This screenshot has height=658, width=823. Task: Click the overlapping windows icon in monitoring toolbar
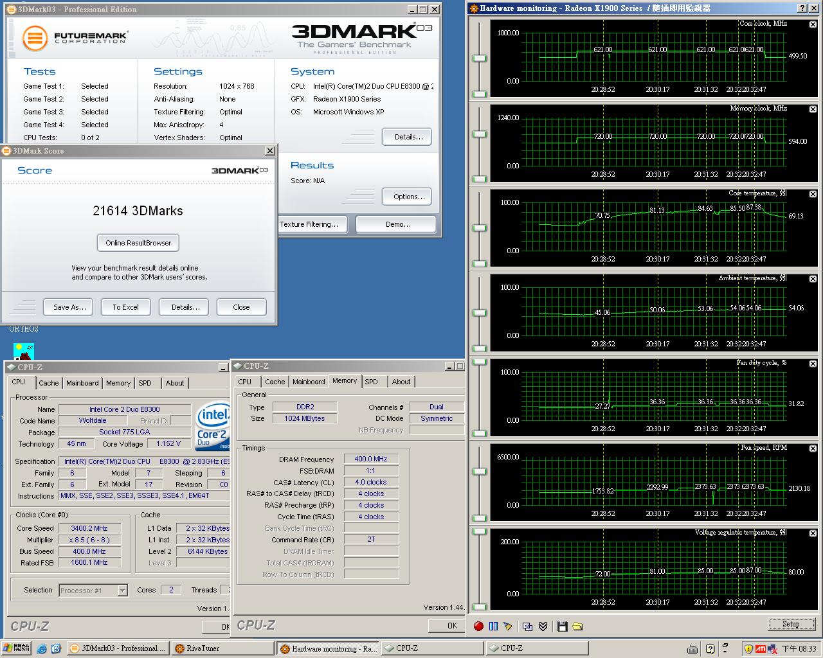pos(528,626)
